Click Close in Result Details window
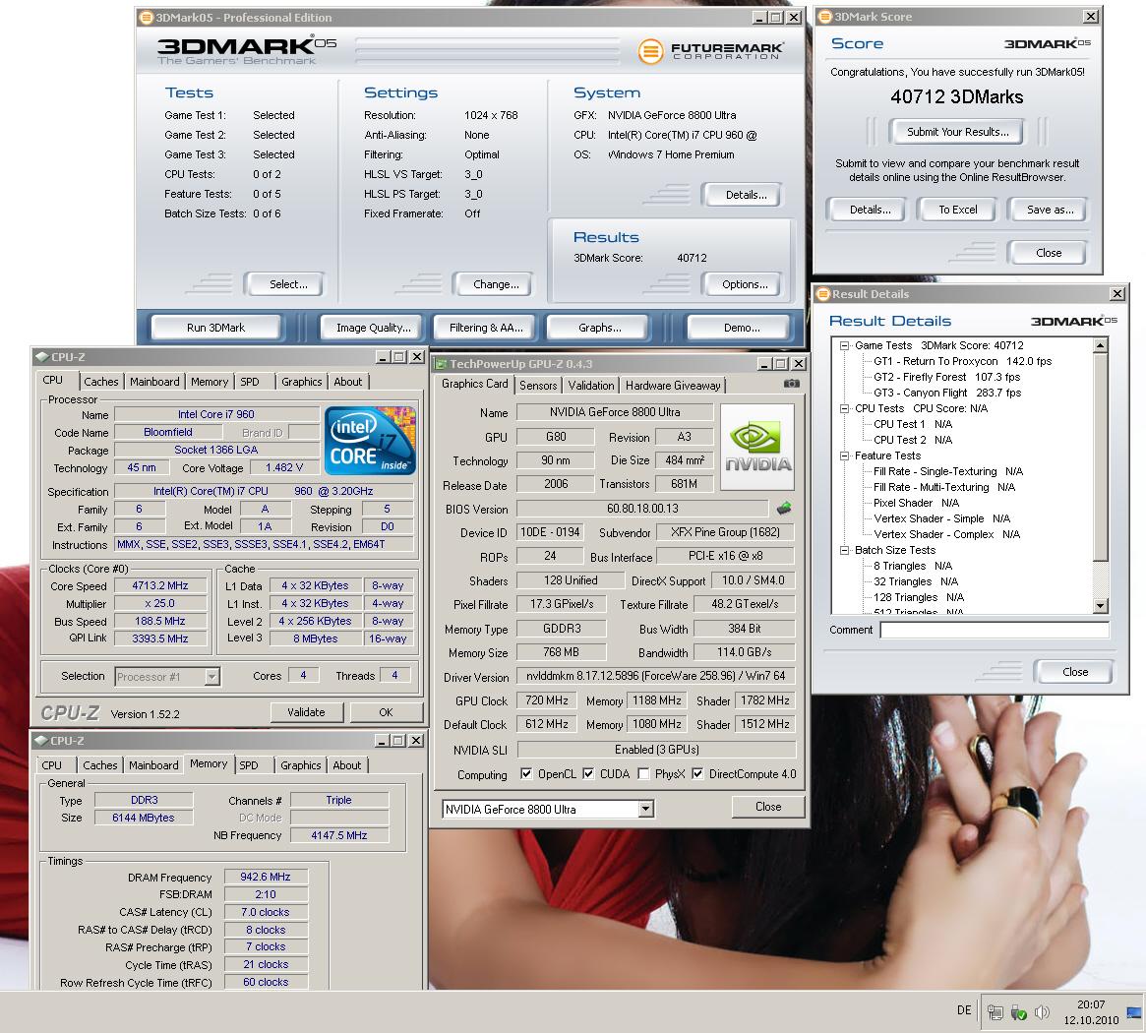The height and width of the screenshot is (1033, 1146). pyautogui.click(x=1074, y=671)
